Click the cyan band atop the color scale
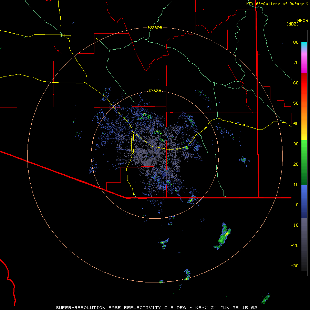Viewport: 310px width, 310px height. pyautogui.click(x=304, y=44)
